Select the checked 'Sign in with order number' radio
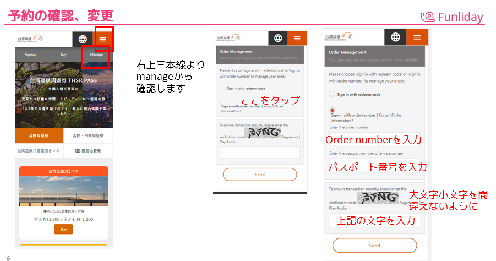 tap(332, 110)
